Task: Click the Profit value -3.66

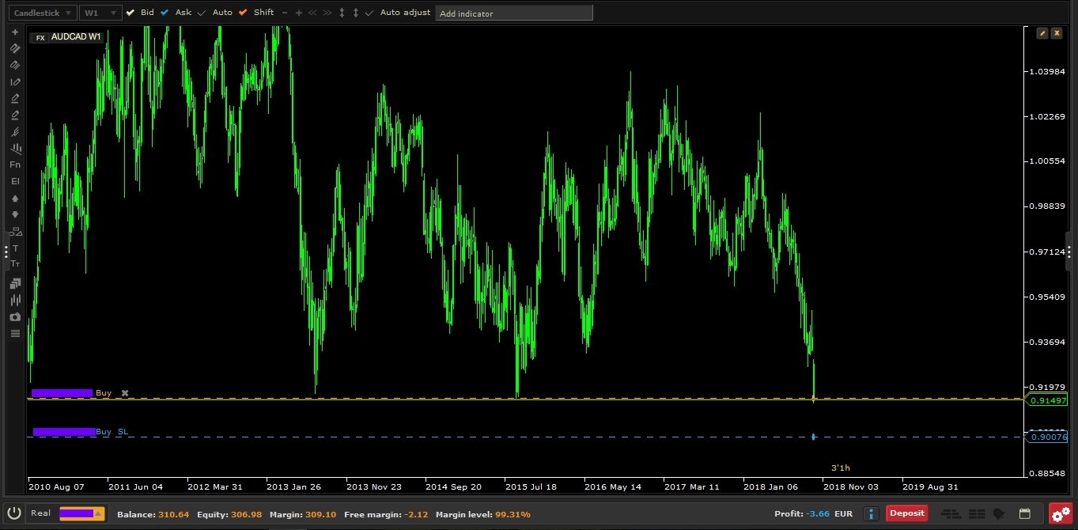Action: (x=817, y=514)
